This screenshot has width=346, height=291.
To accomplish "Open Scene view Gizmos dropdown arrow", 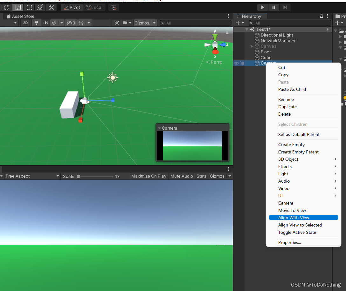I will point(154,23).
